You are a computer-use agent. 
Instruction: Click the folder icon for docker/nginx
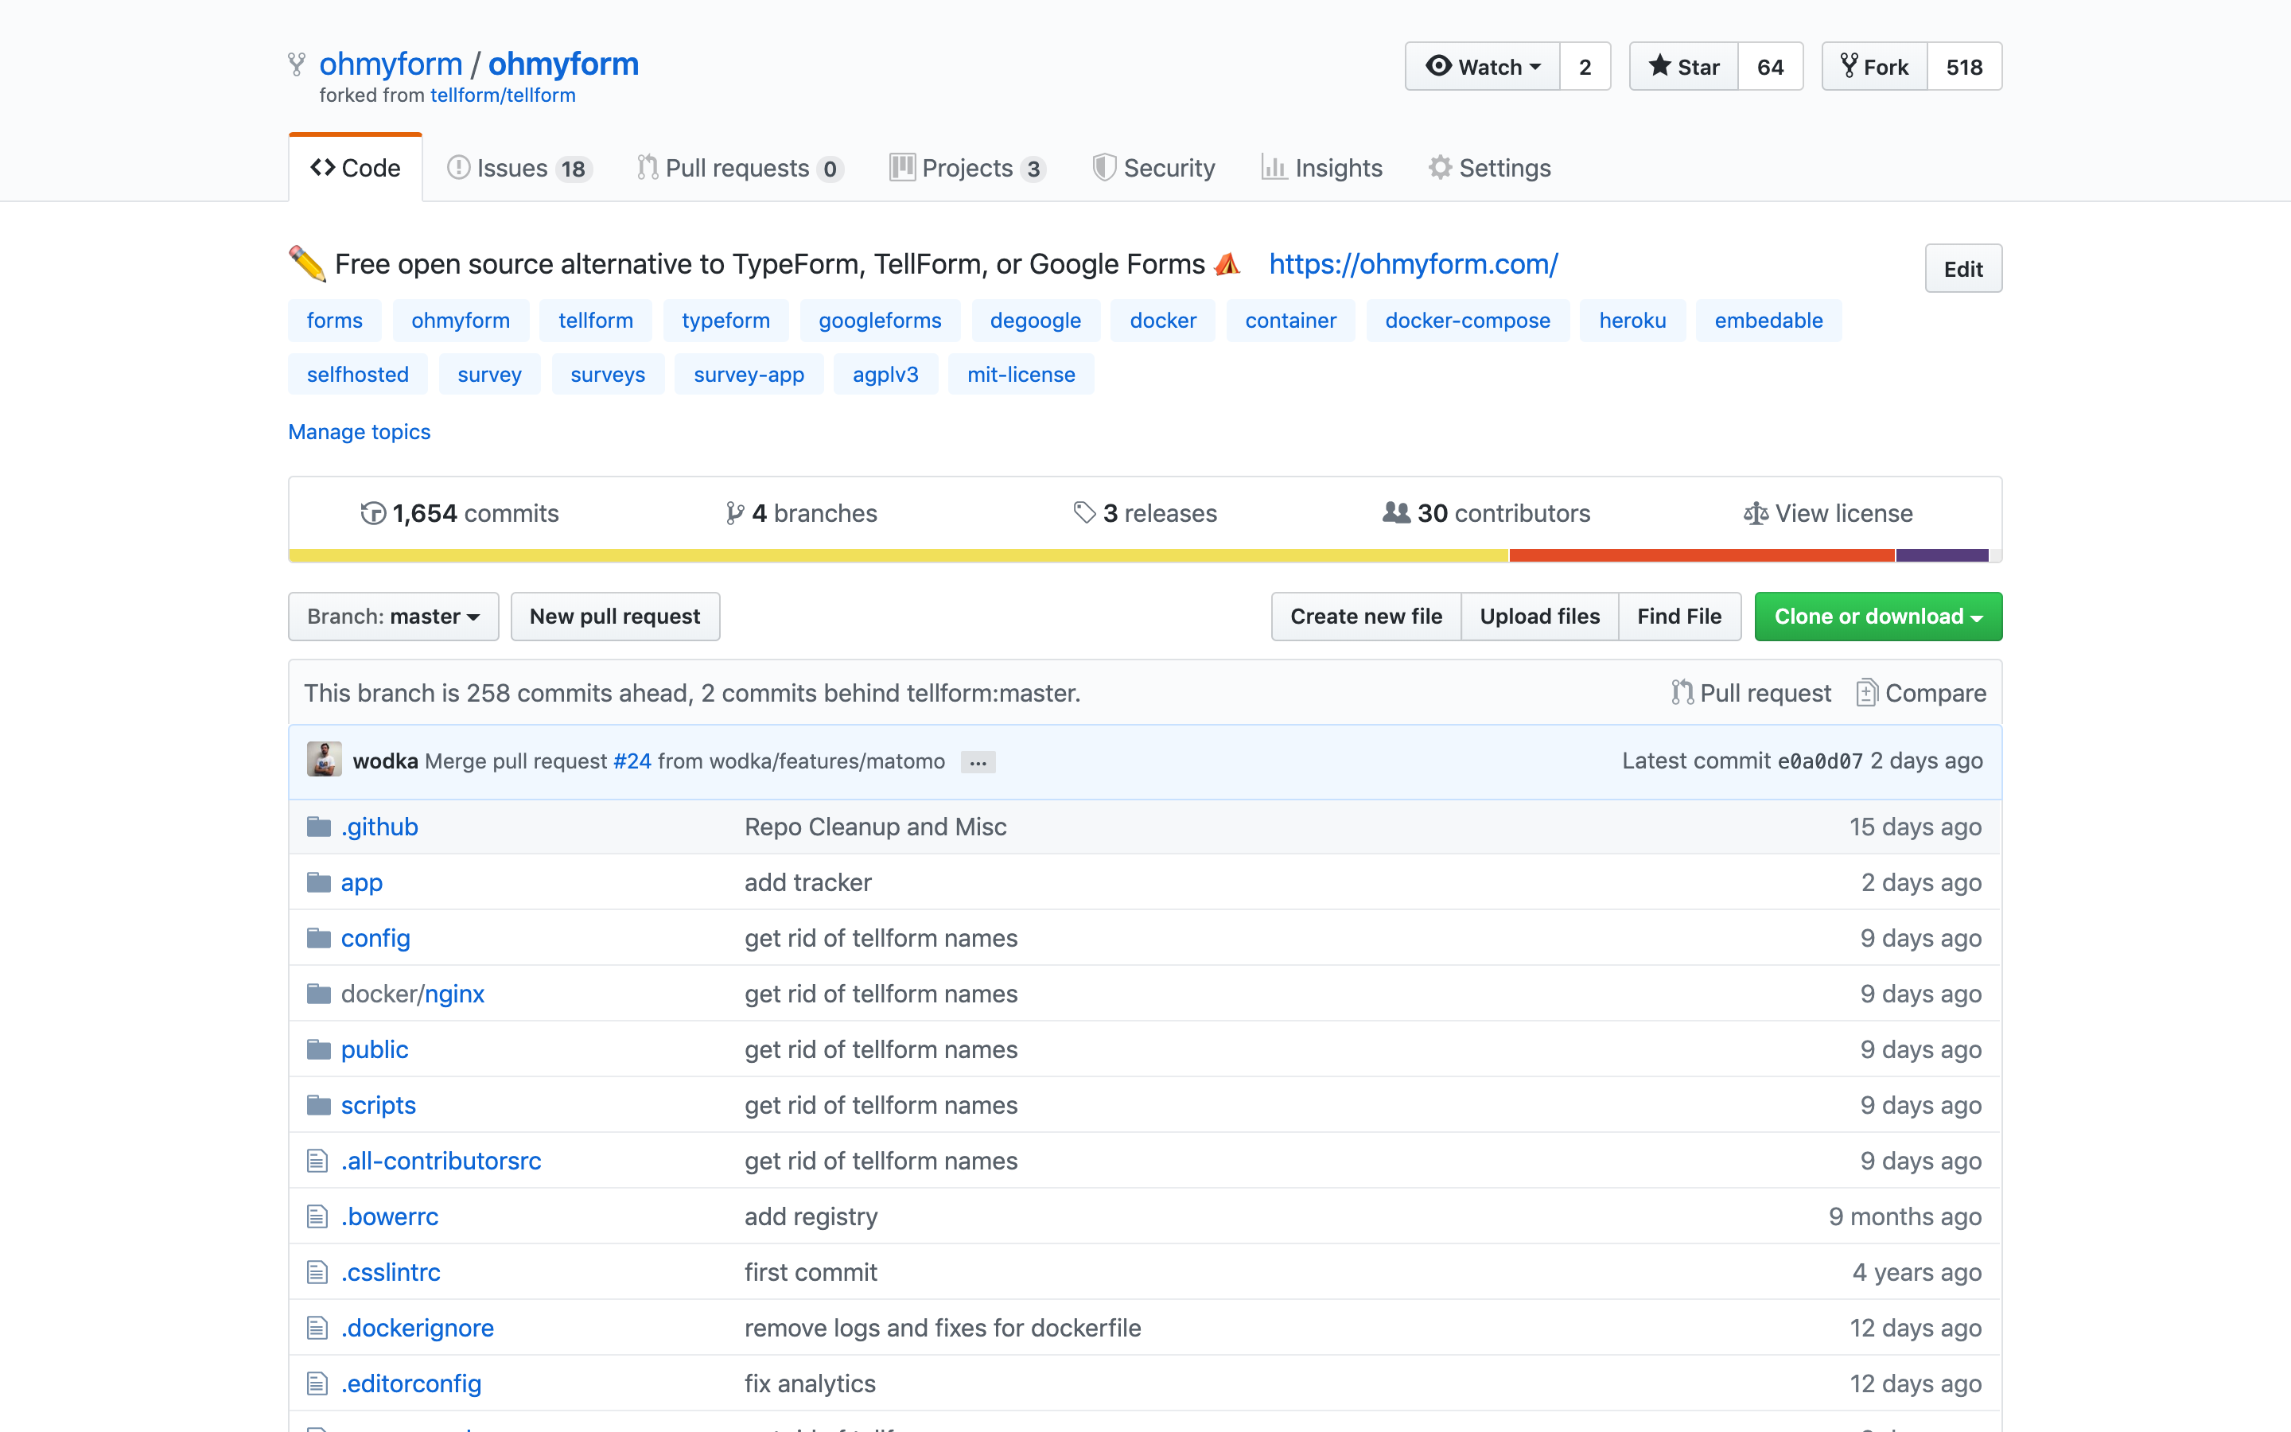point(319,994)
